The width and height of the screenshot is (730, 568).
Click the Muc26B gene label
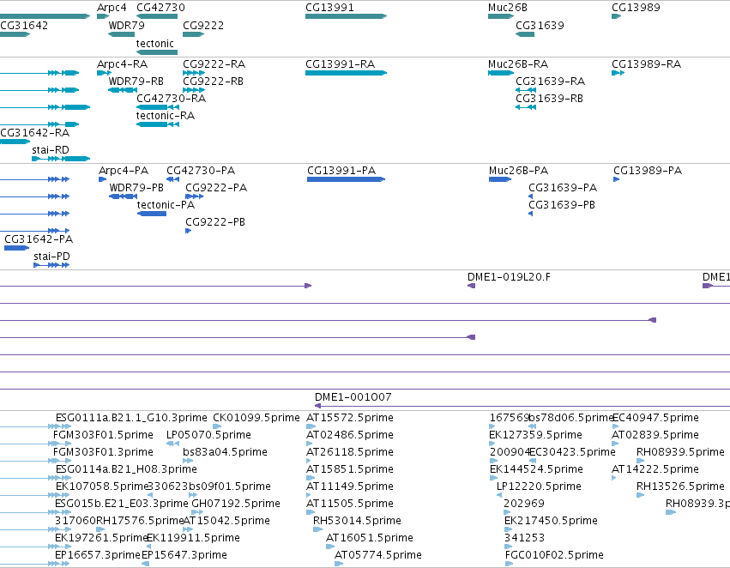click(508, 8)
